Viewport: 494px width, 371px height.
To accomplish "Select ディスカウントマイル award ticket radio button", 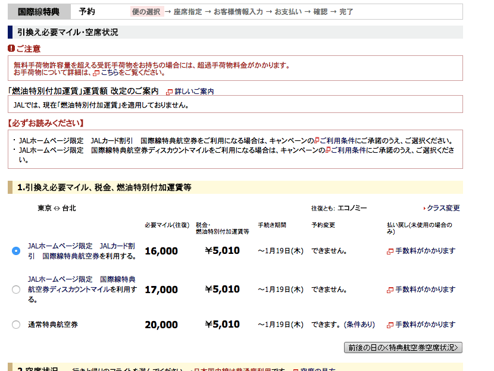I will click(16, 290).
